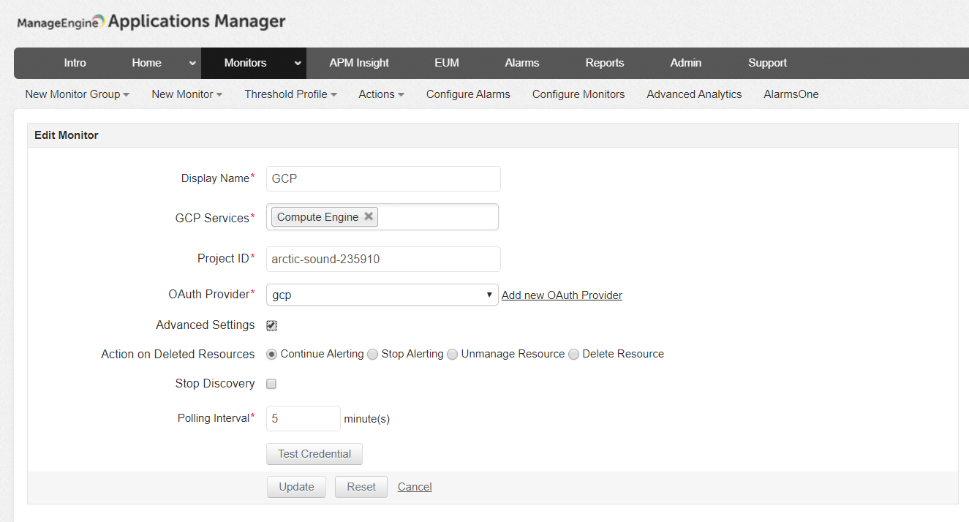Open the Actions dropdown menu

(x=382, y=94)
